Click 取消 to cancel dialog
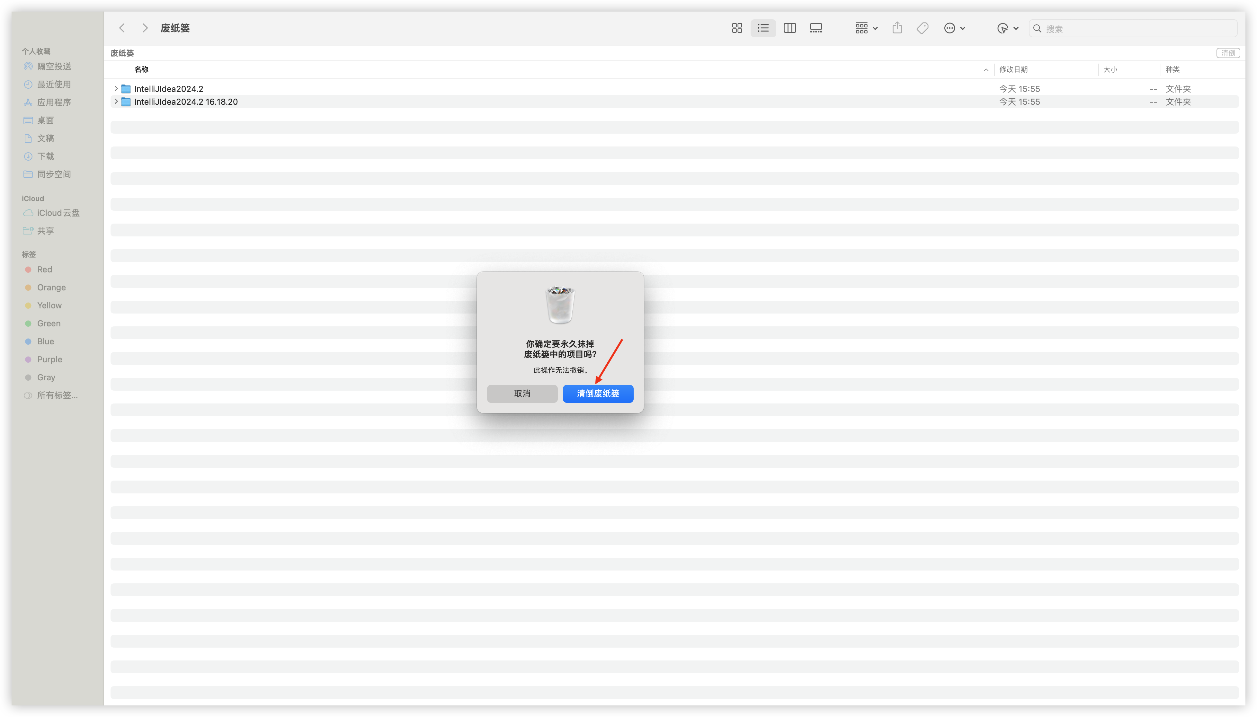The height and width of the screenshot is (717, 1257). click(522, 394)
